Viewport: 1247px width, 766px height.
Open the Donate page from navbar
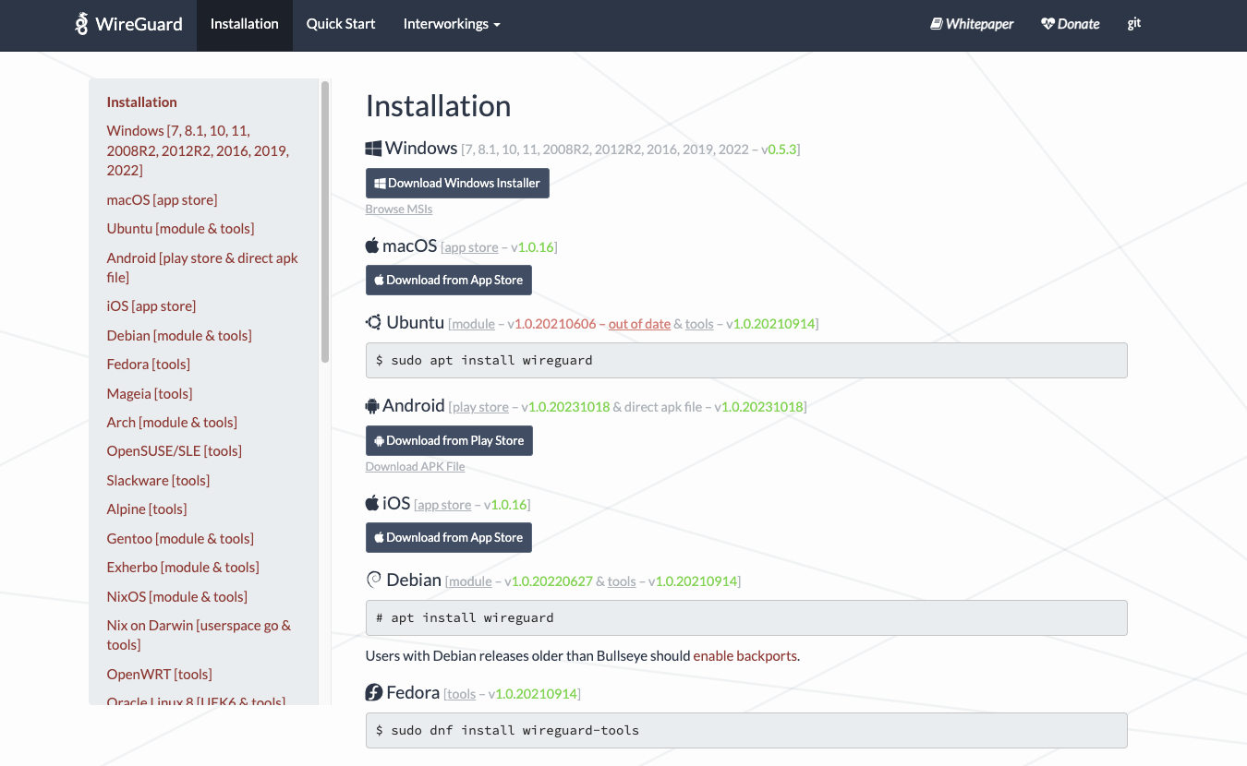pos(1071,24)
